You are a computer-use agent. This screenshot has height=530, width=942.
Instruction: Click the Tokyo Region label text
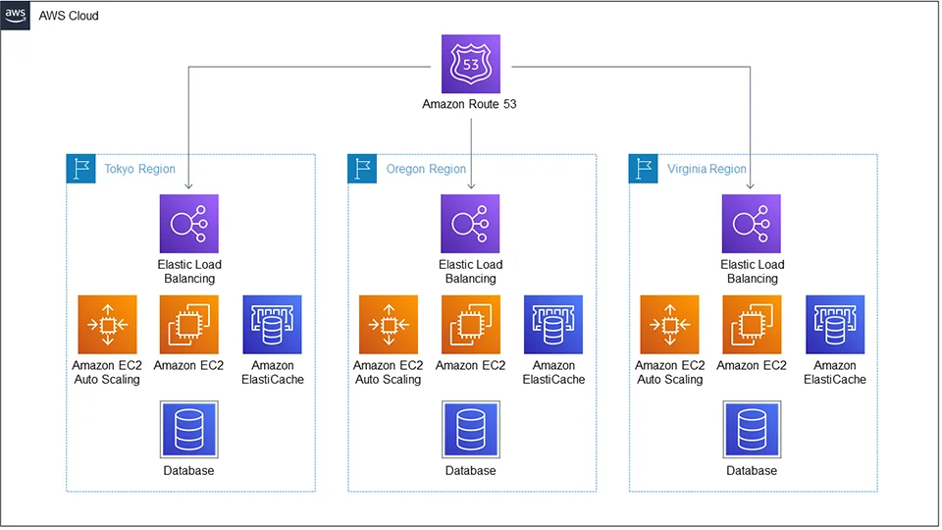[140, 169]
